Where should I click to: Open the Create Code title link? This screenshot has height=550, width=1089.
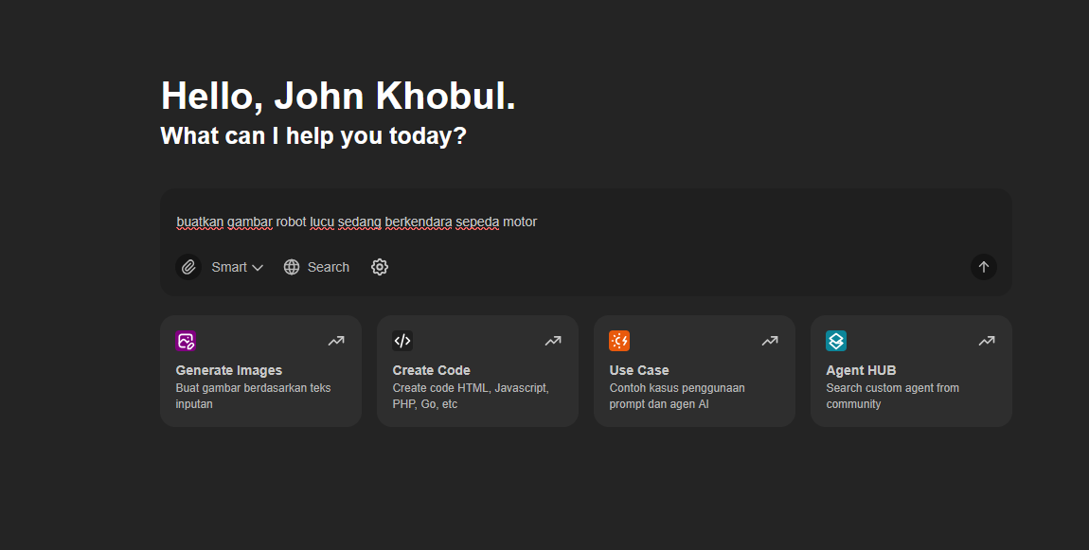pos(431,370)
